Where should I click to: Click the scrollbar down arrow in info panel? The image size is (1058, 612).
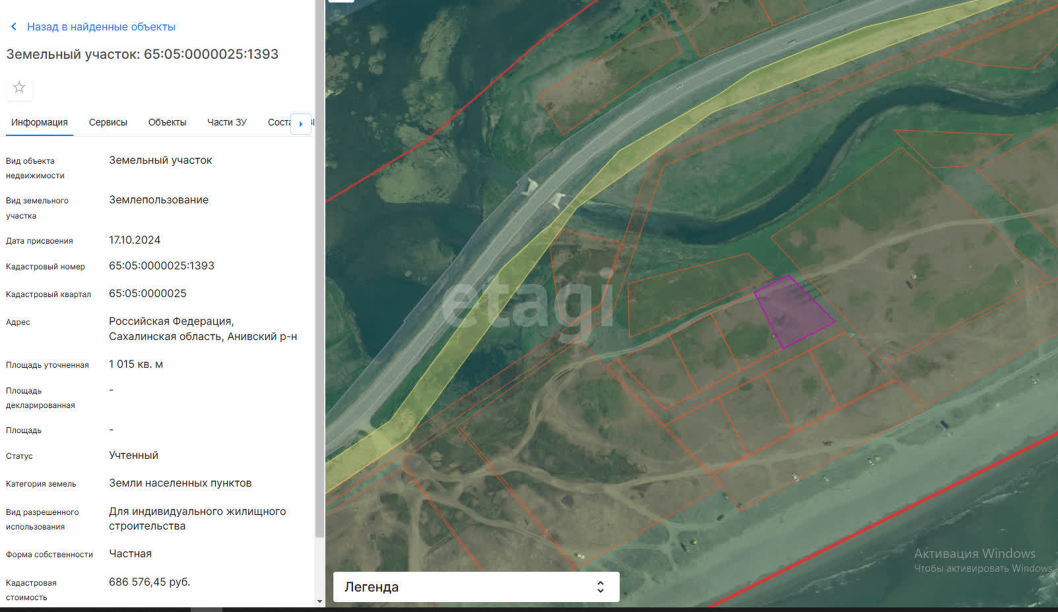click(x=320, y=601)
